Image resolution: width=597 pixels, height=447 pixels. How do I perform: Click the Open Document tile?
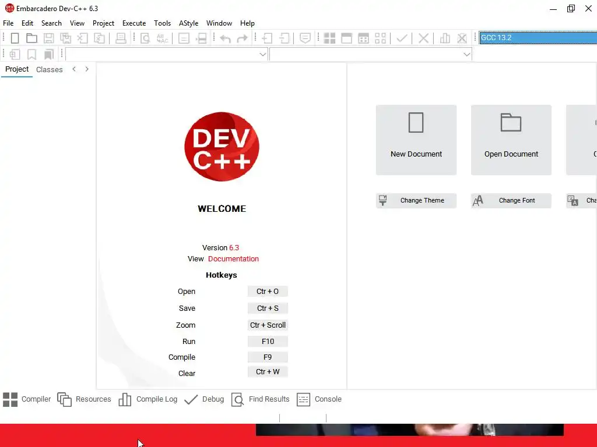click(x=511, y=140)
